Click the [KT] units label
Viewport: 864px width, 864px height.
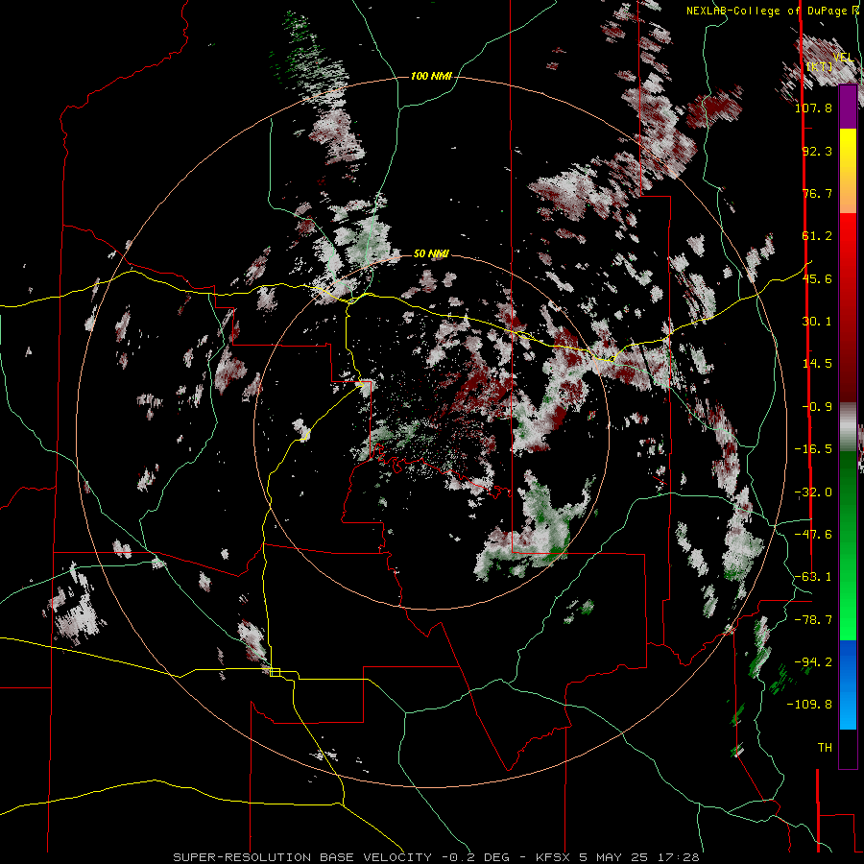[x=820, y=67]
